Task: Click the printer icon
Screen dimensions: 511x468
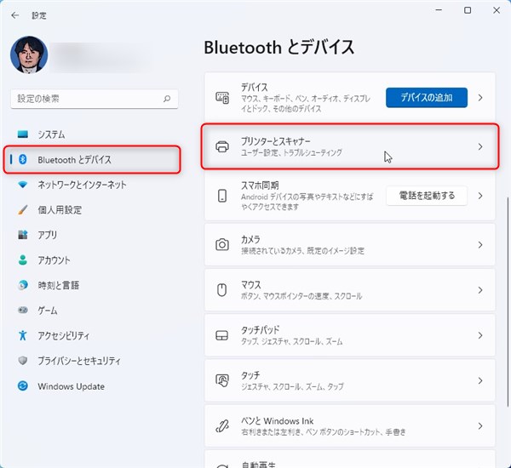Action: pyautogui.click(x=222, y=146)
